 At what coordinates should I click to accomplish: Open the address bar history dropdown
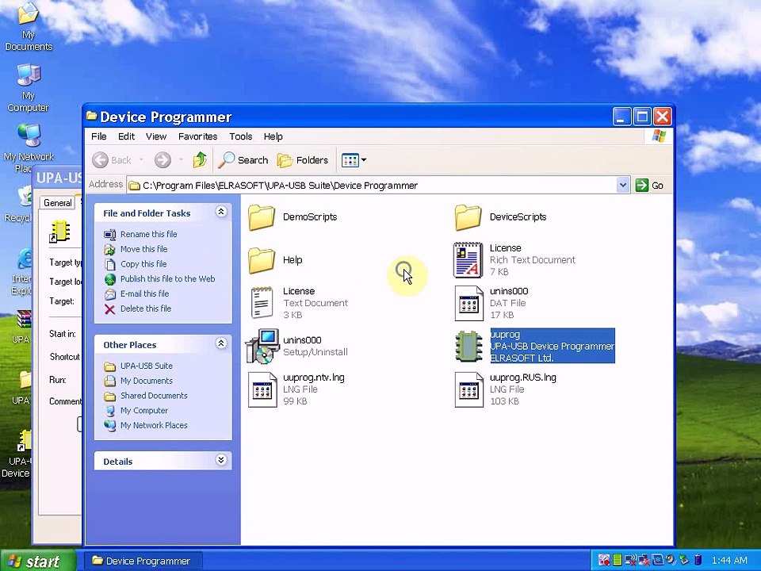623,185
